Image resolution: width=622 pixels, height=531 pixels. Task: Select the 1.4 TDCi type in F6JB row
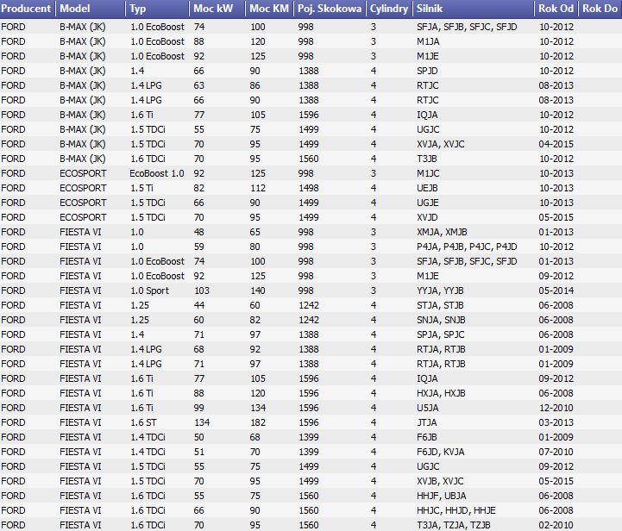point(148,438)
